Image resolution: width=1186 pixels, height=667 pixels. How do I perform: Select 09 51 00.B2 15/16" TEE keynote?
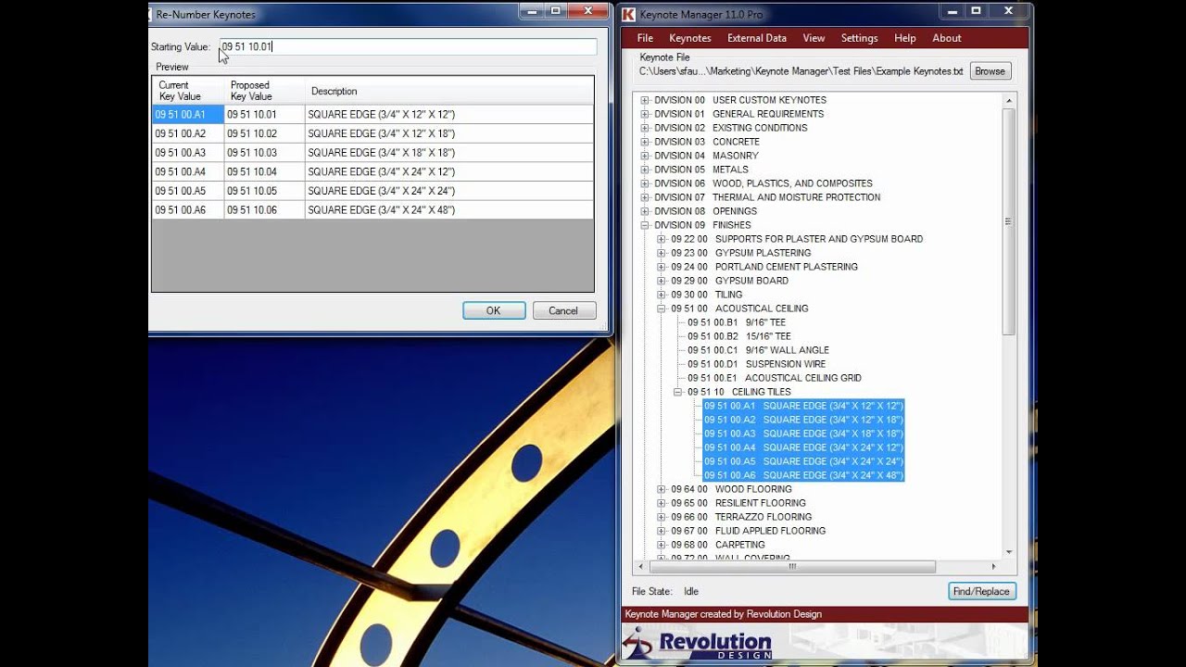point(739,336)
